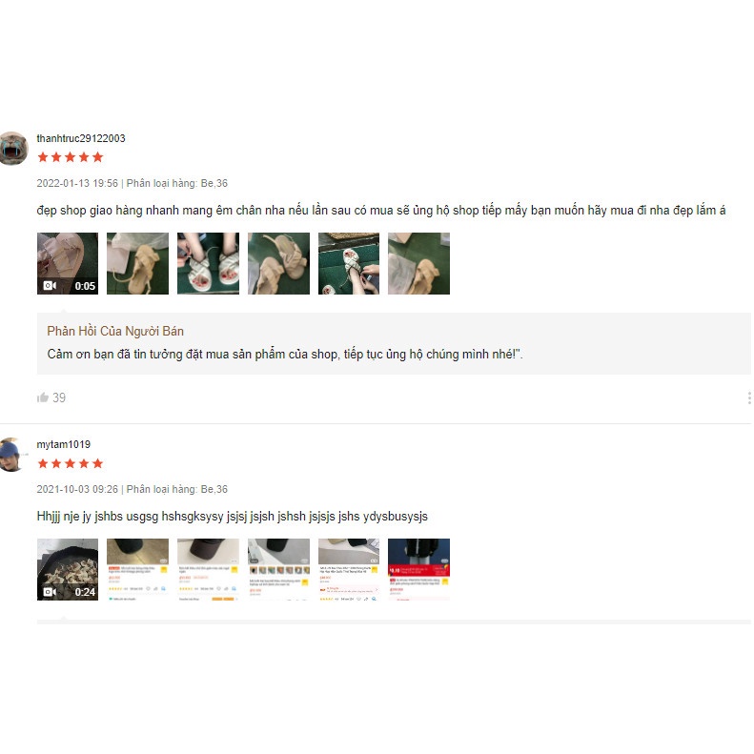Open the thumbnail with red sale banner
Image resolution: width=754 pixels, height=754 pixels.
point(418,569)
